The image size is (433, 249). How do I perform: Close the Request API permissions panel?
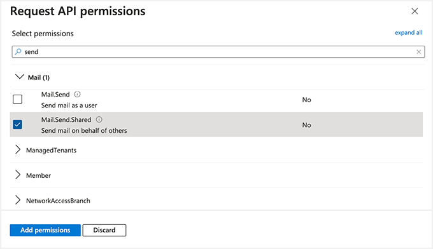[415, 11]
